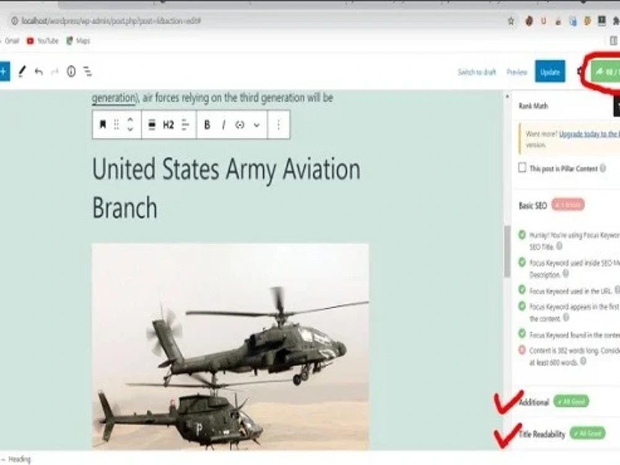The width and height of the screenshot is (620, 465).
Task: Click the browser extensions puzzle icon
Action: [x=616, y=21]
